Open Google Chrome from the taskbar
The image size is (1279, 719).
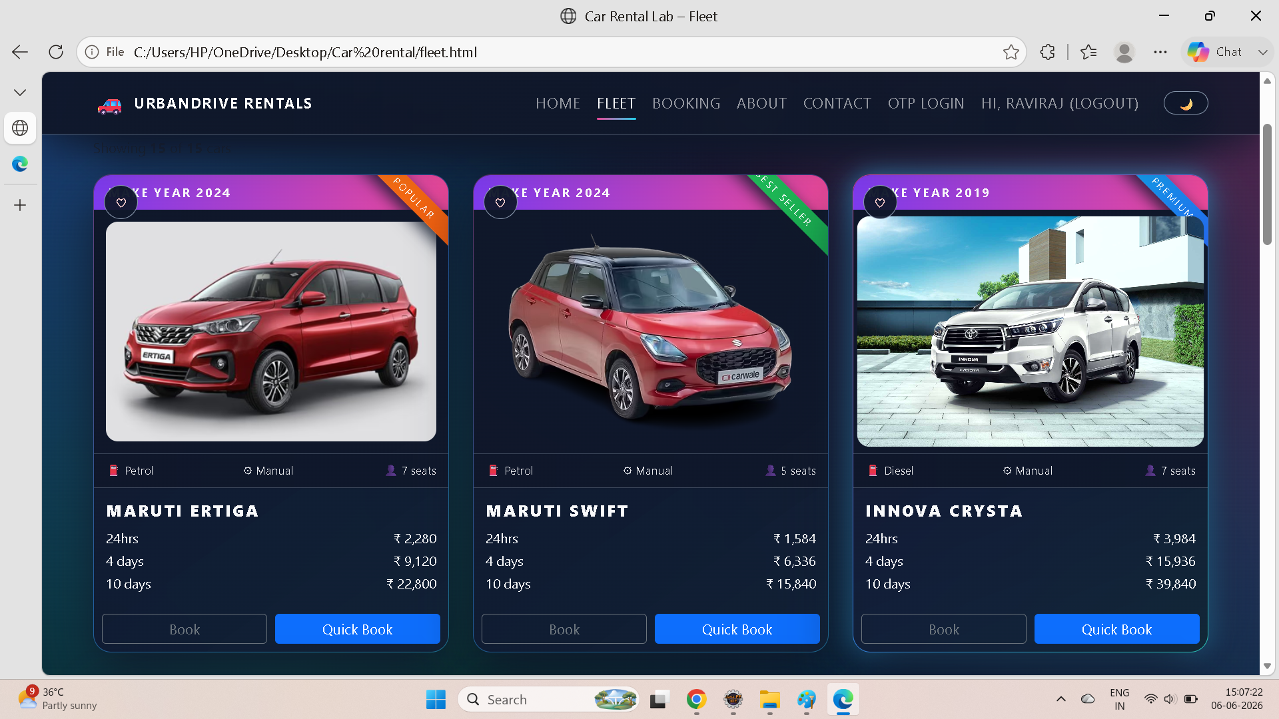696,700
